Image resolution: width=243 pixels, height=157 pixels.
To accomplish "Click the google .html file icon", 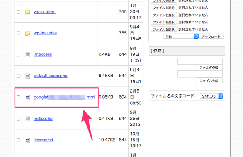I will (28, 97).
